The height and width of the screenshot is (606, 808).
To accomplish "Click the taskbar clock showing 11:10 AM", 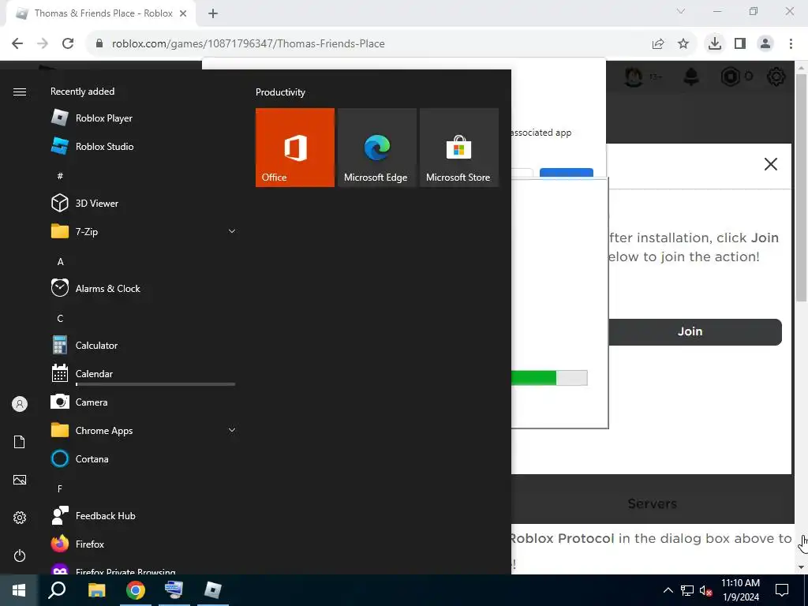I will point(740,590).
